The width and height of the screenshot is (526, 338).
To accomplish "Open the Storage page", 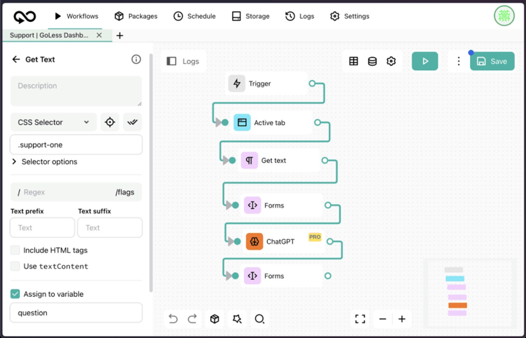I will click(250, 16).
